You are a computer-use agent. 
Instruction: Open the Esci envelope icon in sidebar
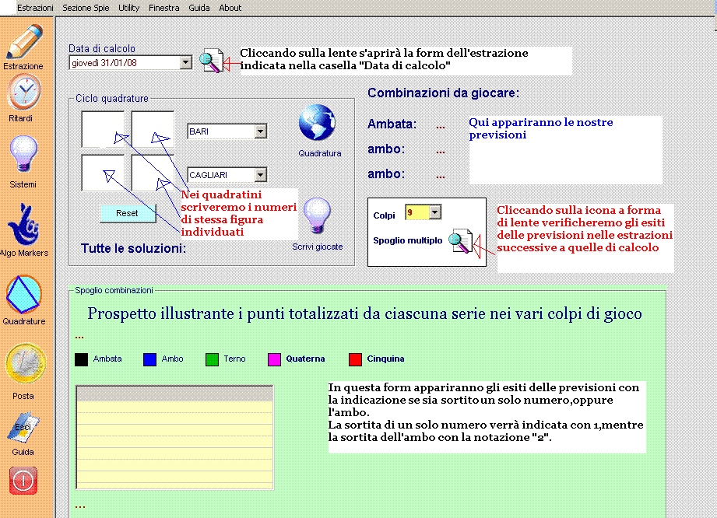tap(23, 427)
